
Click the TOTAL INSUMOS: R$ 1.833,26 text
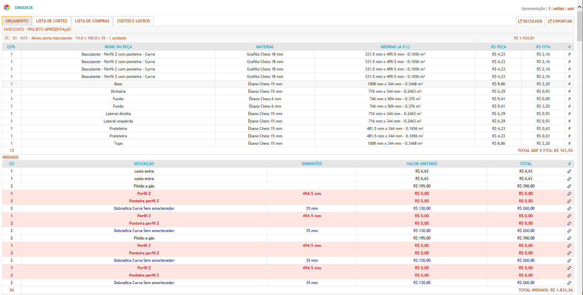tap(546, 290)
